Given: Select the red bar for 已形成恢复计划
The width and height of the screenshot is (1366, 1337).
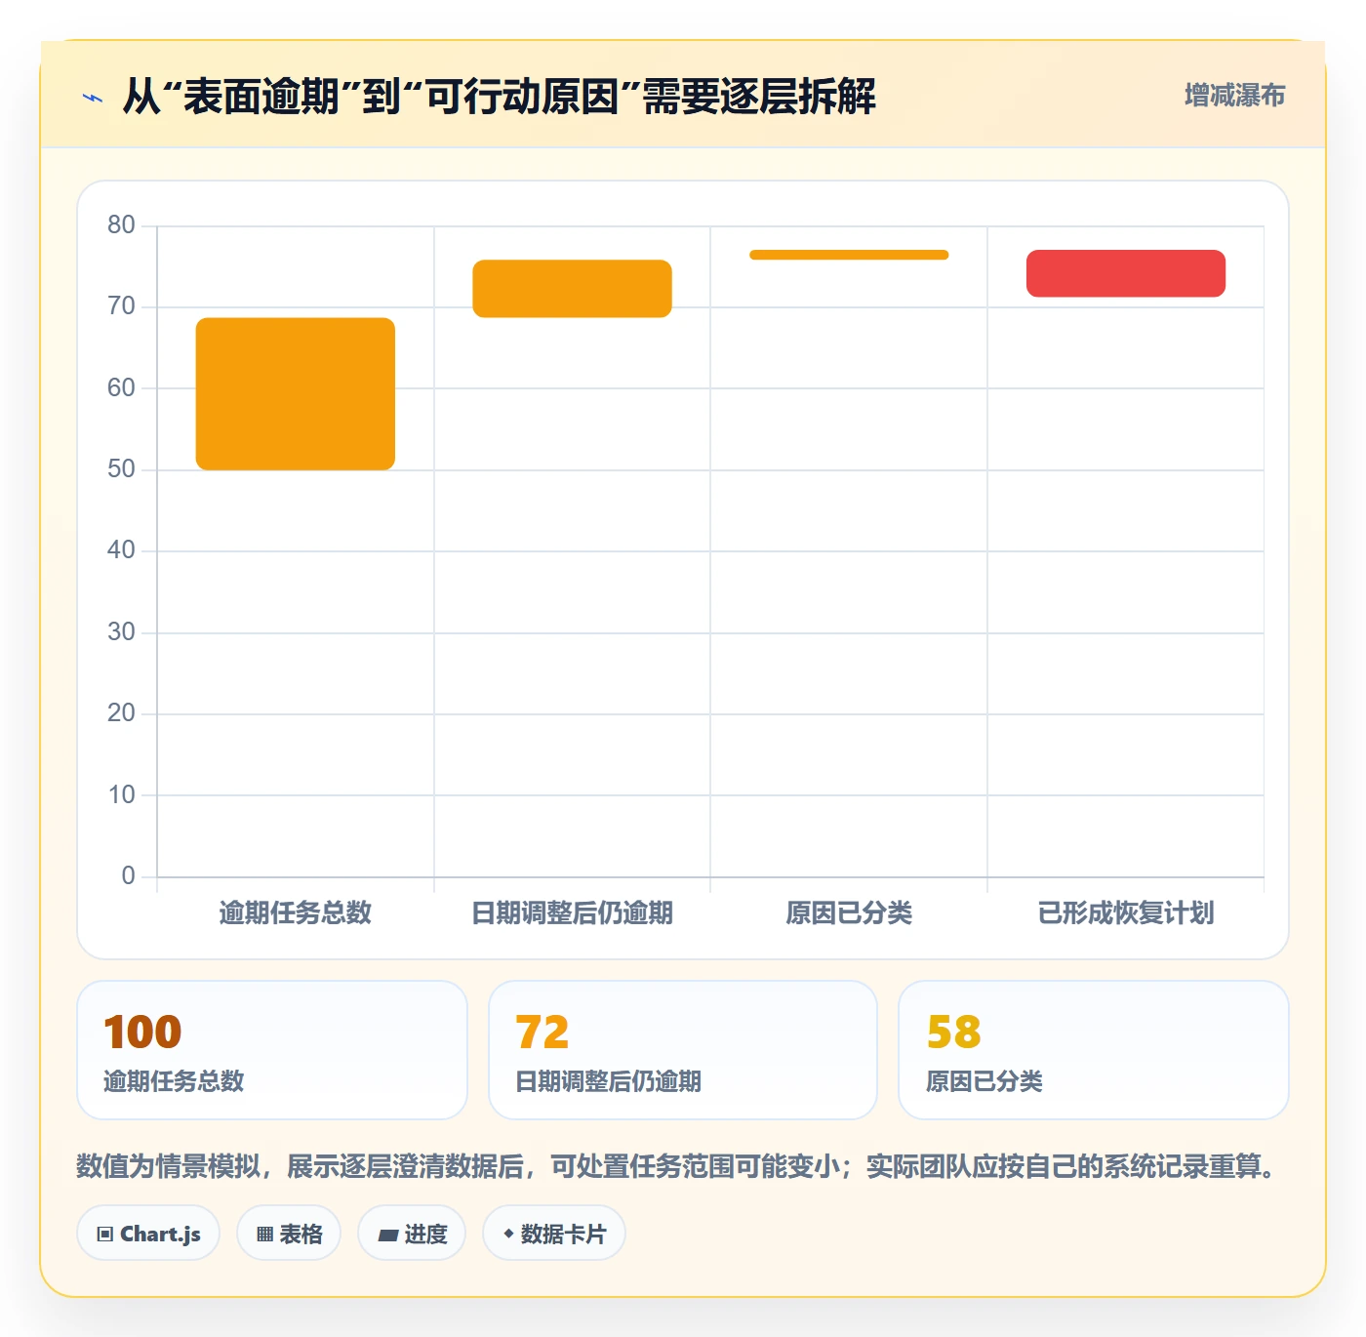Looking at the screenshot, I should [x=1126, y=273].
